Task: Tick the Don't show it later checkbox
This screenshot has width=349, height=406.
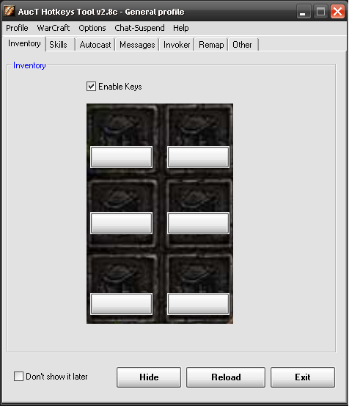Action: (x=18, y=376)
